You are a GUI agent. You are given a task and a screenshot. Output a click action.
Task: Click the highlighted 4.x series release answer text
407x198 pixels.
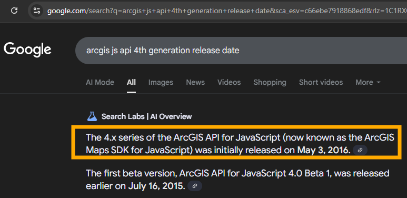(x=240, y=144)
